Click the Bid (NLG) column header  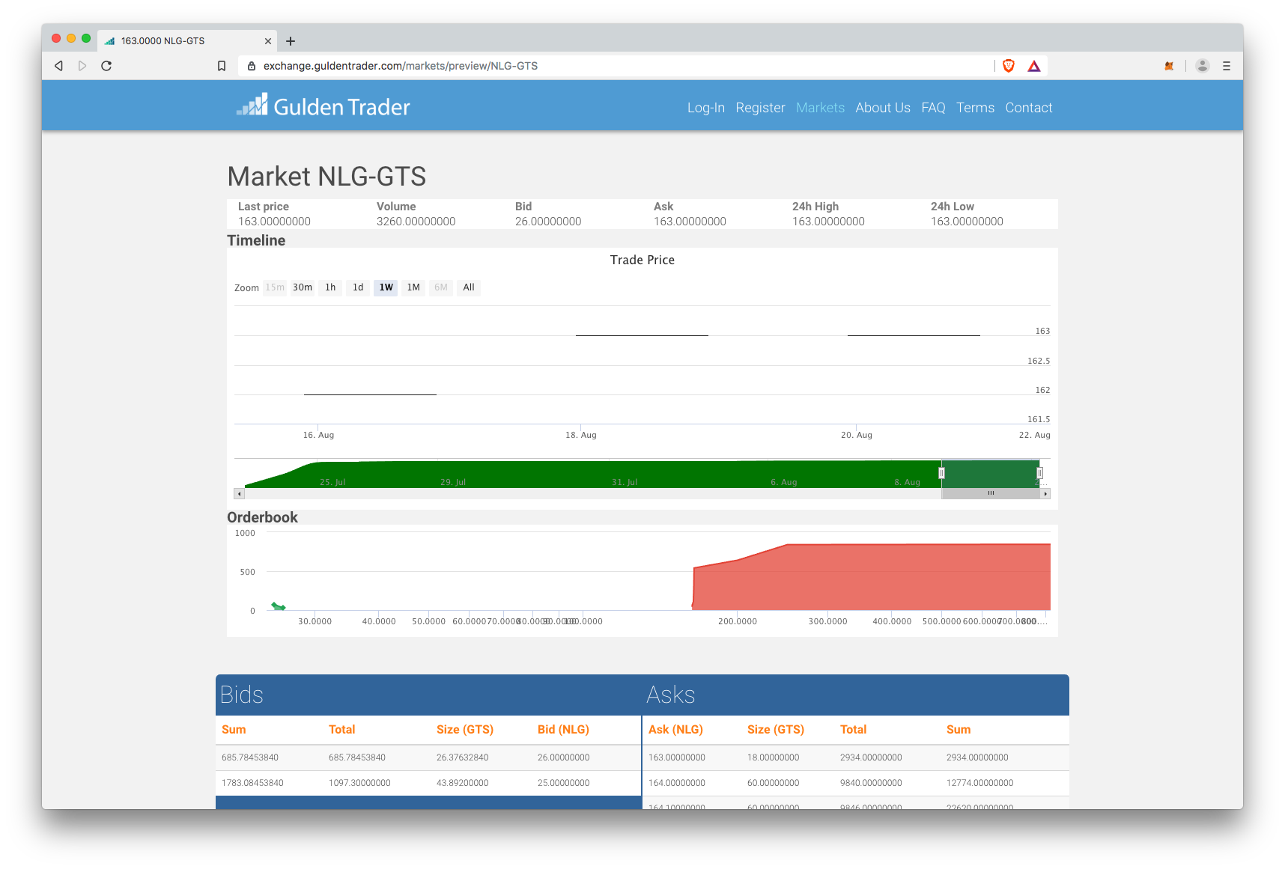[x=563, y=730]
